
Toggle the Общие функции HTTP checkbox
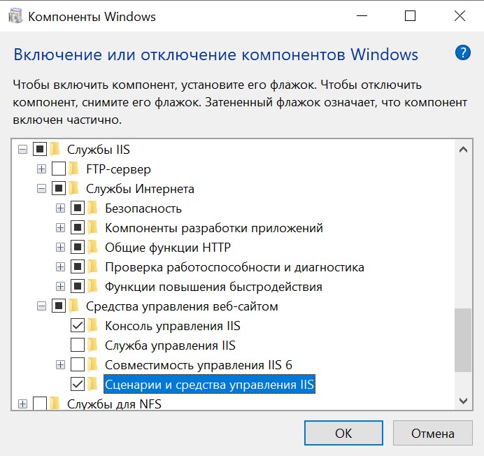[78, 248]
